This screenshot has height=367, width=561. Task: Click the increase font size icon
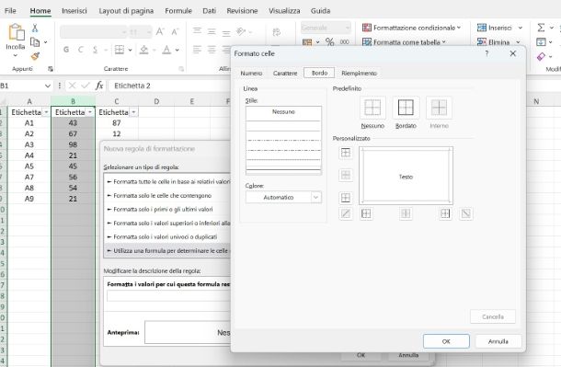point(160,32)
